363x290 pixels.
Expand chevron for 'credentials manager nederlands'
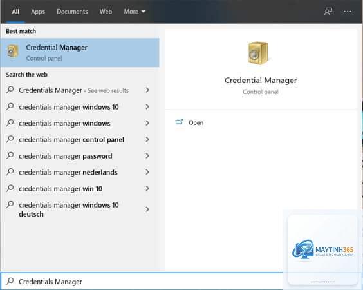(x=147, y=172)
